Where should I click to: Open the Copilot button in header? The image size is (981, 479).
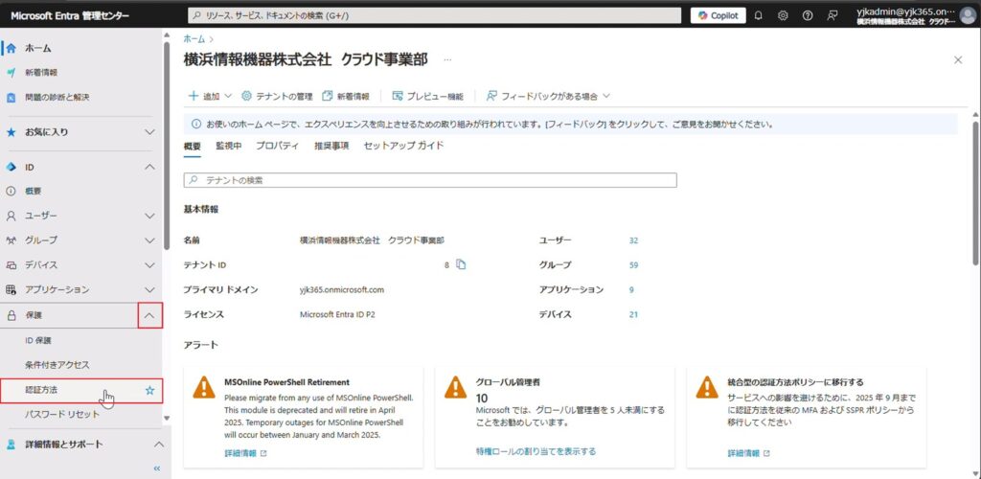[x=718, y=15]
